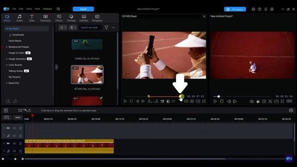The width and height of the screenshot is (297, 167).
Task: Expand the Background Images node
Action: tap(7, 47)
